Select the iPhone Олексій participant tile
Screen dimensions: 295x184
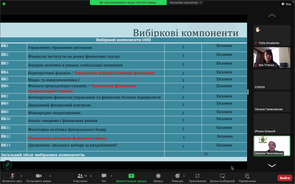272,124
